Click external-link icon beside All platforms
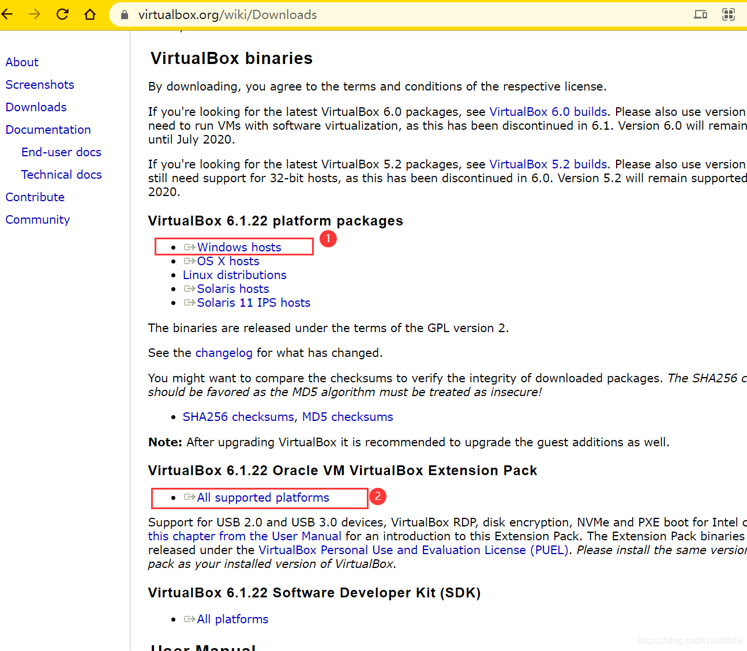This screenshot has width=747, height=651. click(189, 619)
